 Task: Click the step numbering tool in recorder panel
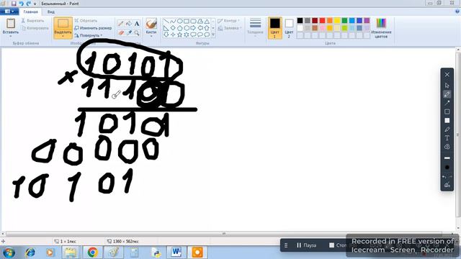click(447, 147)
